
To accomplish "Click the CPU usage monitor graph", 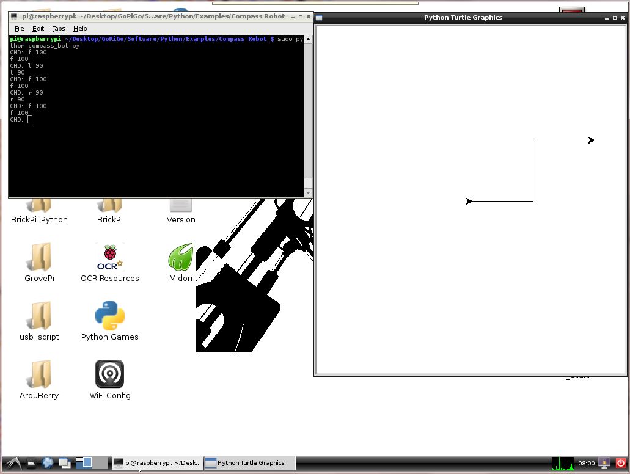I will coord(563,463).
